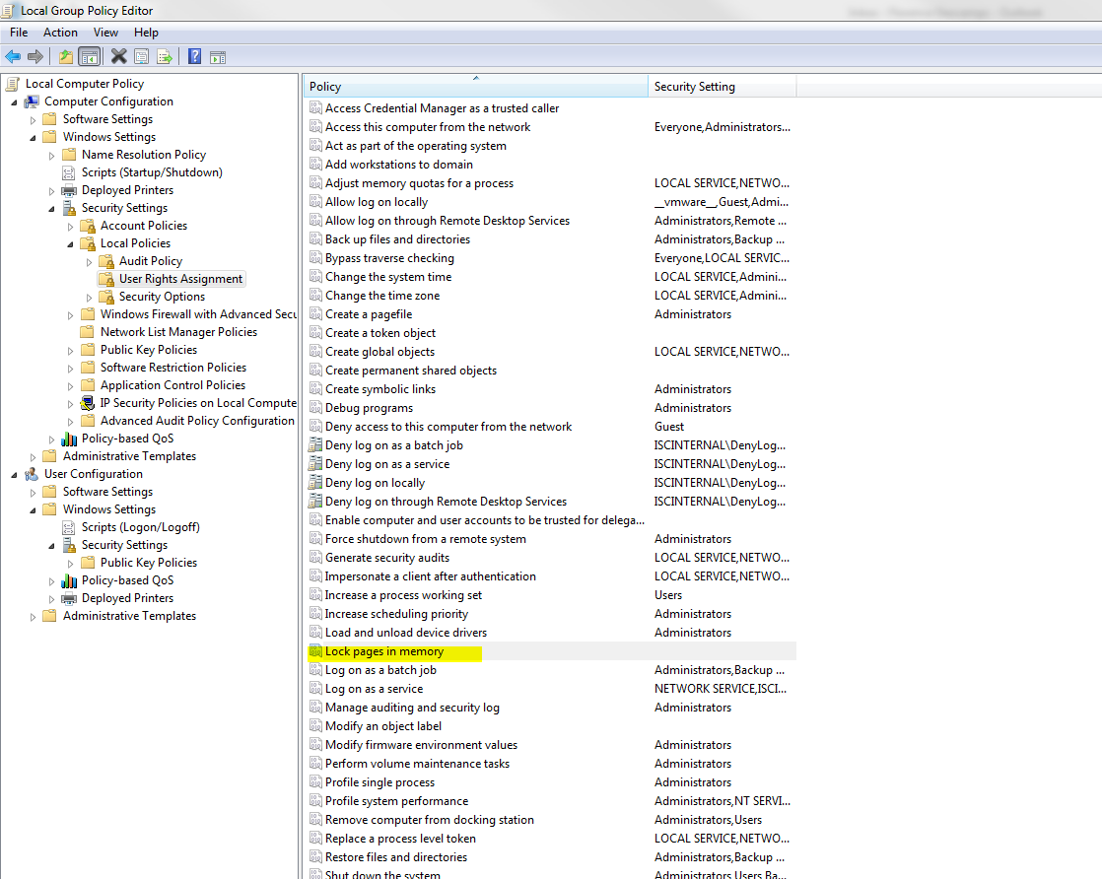The image size is (1102, 879).
Task: Collapse the Computer Configuration node
Action: coord(14,102)
